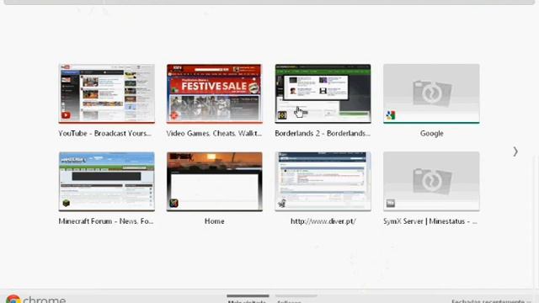The image size is (539, 303).
Task: Click the 'Google' tile title
Action: (x=432, y=134)
